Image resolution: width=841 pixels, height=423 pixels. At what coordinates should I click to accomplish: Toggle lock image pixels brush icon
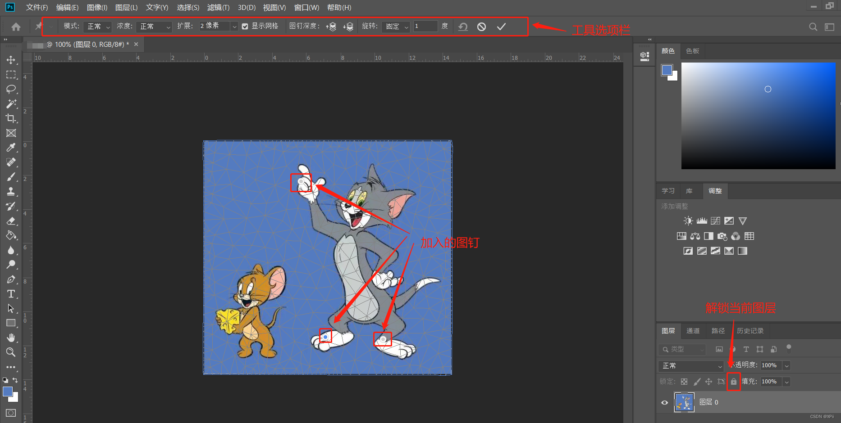click(697, 382)
